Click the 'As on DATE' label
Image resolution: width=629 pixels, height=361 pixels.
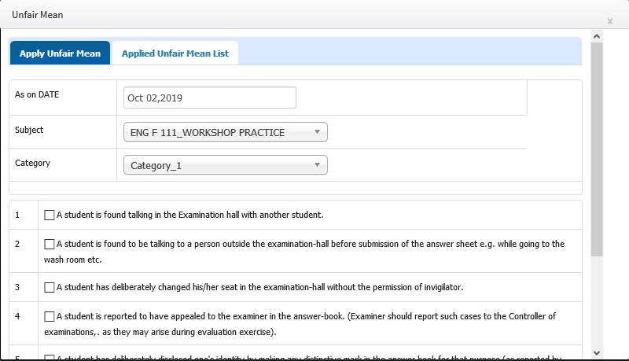click(37, 94)
